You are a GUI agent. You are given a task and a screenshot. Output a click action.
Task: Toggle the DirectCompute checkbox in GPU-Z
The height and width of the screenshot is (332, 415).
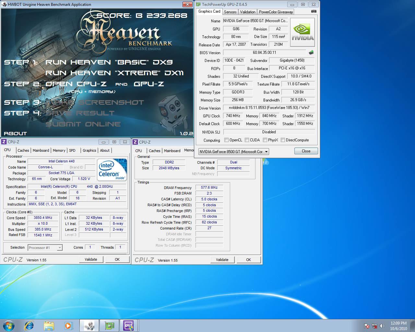pyautogui.click(x=283, y=140)
